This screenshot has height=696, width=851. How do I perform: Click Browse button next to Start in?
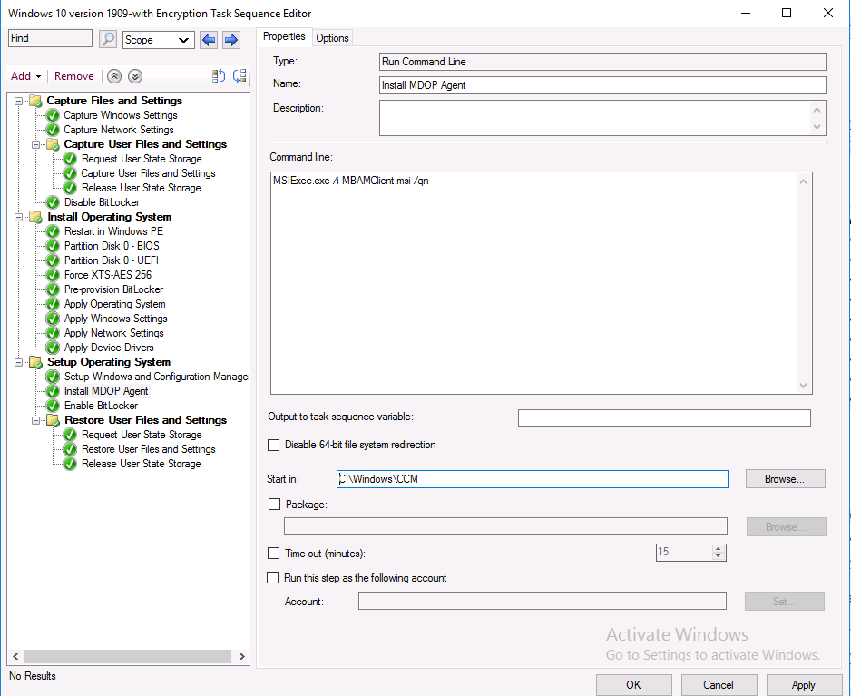click(x=785, y=479)
